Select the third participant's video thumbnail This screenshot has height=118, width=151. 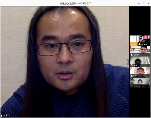coord(140,62)
